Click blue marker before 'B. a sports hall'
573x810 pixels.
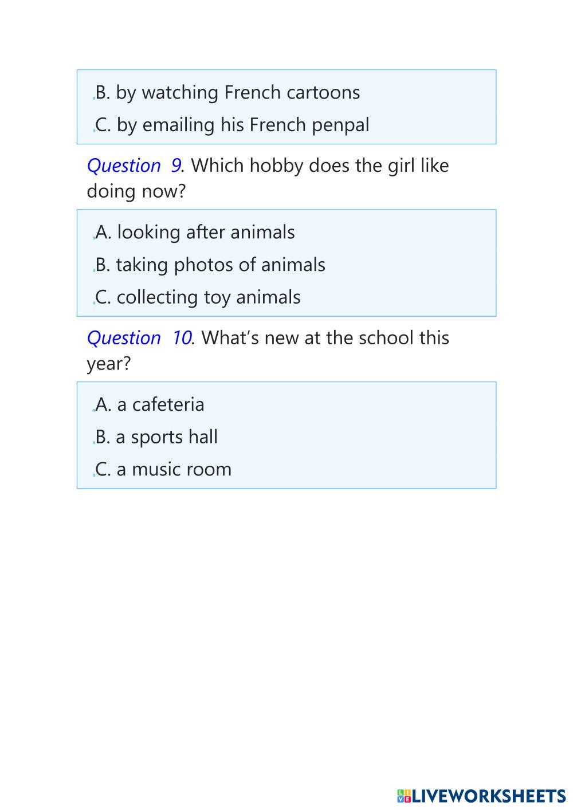[94, 442]
